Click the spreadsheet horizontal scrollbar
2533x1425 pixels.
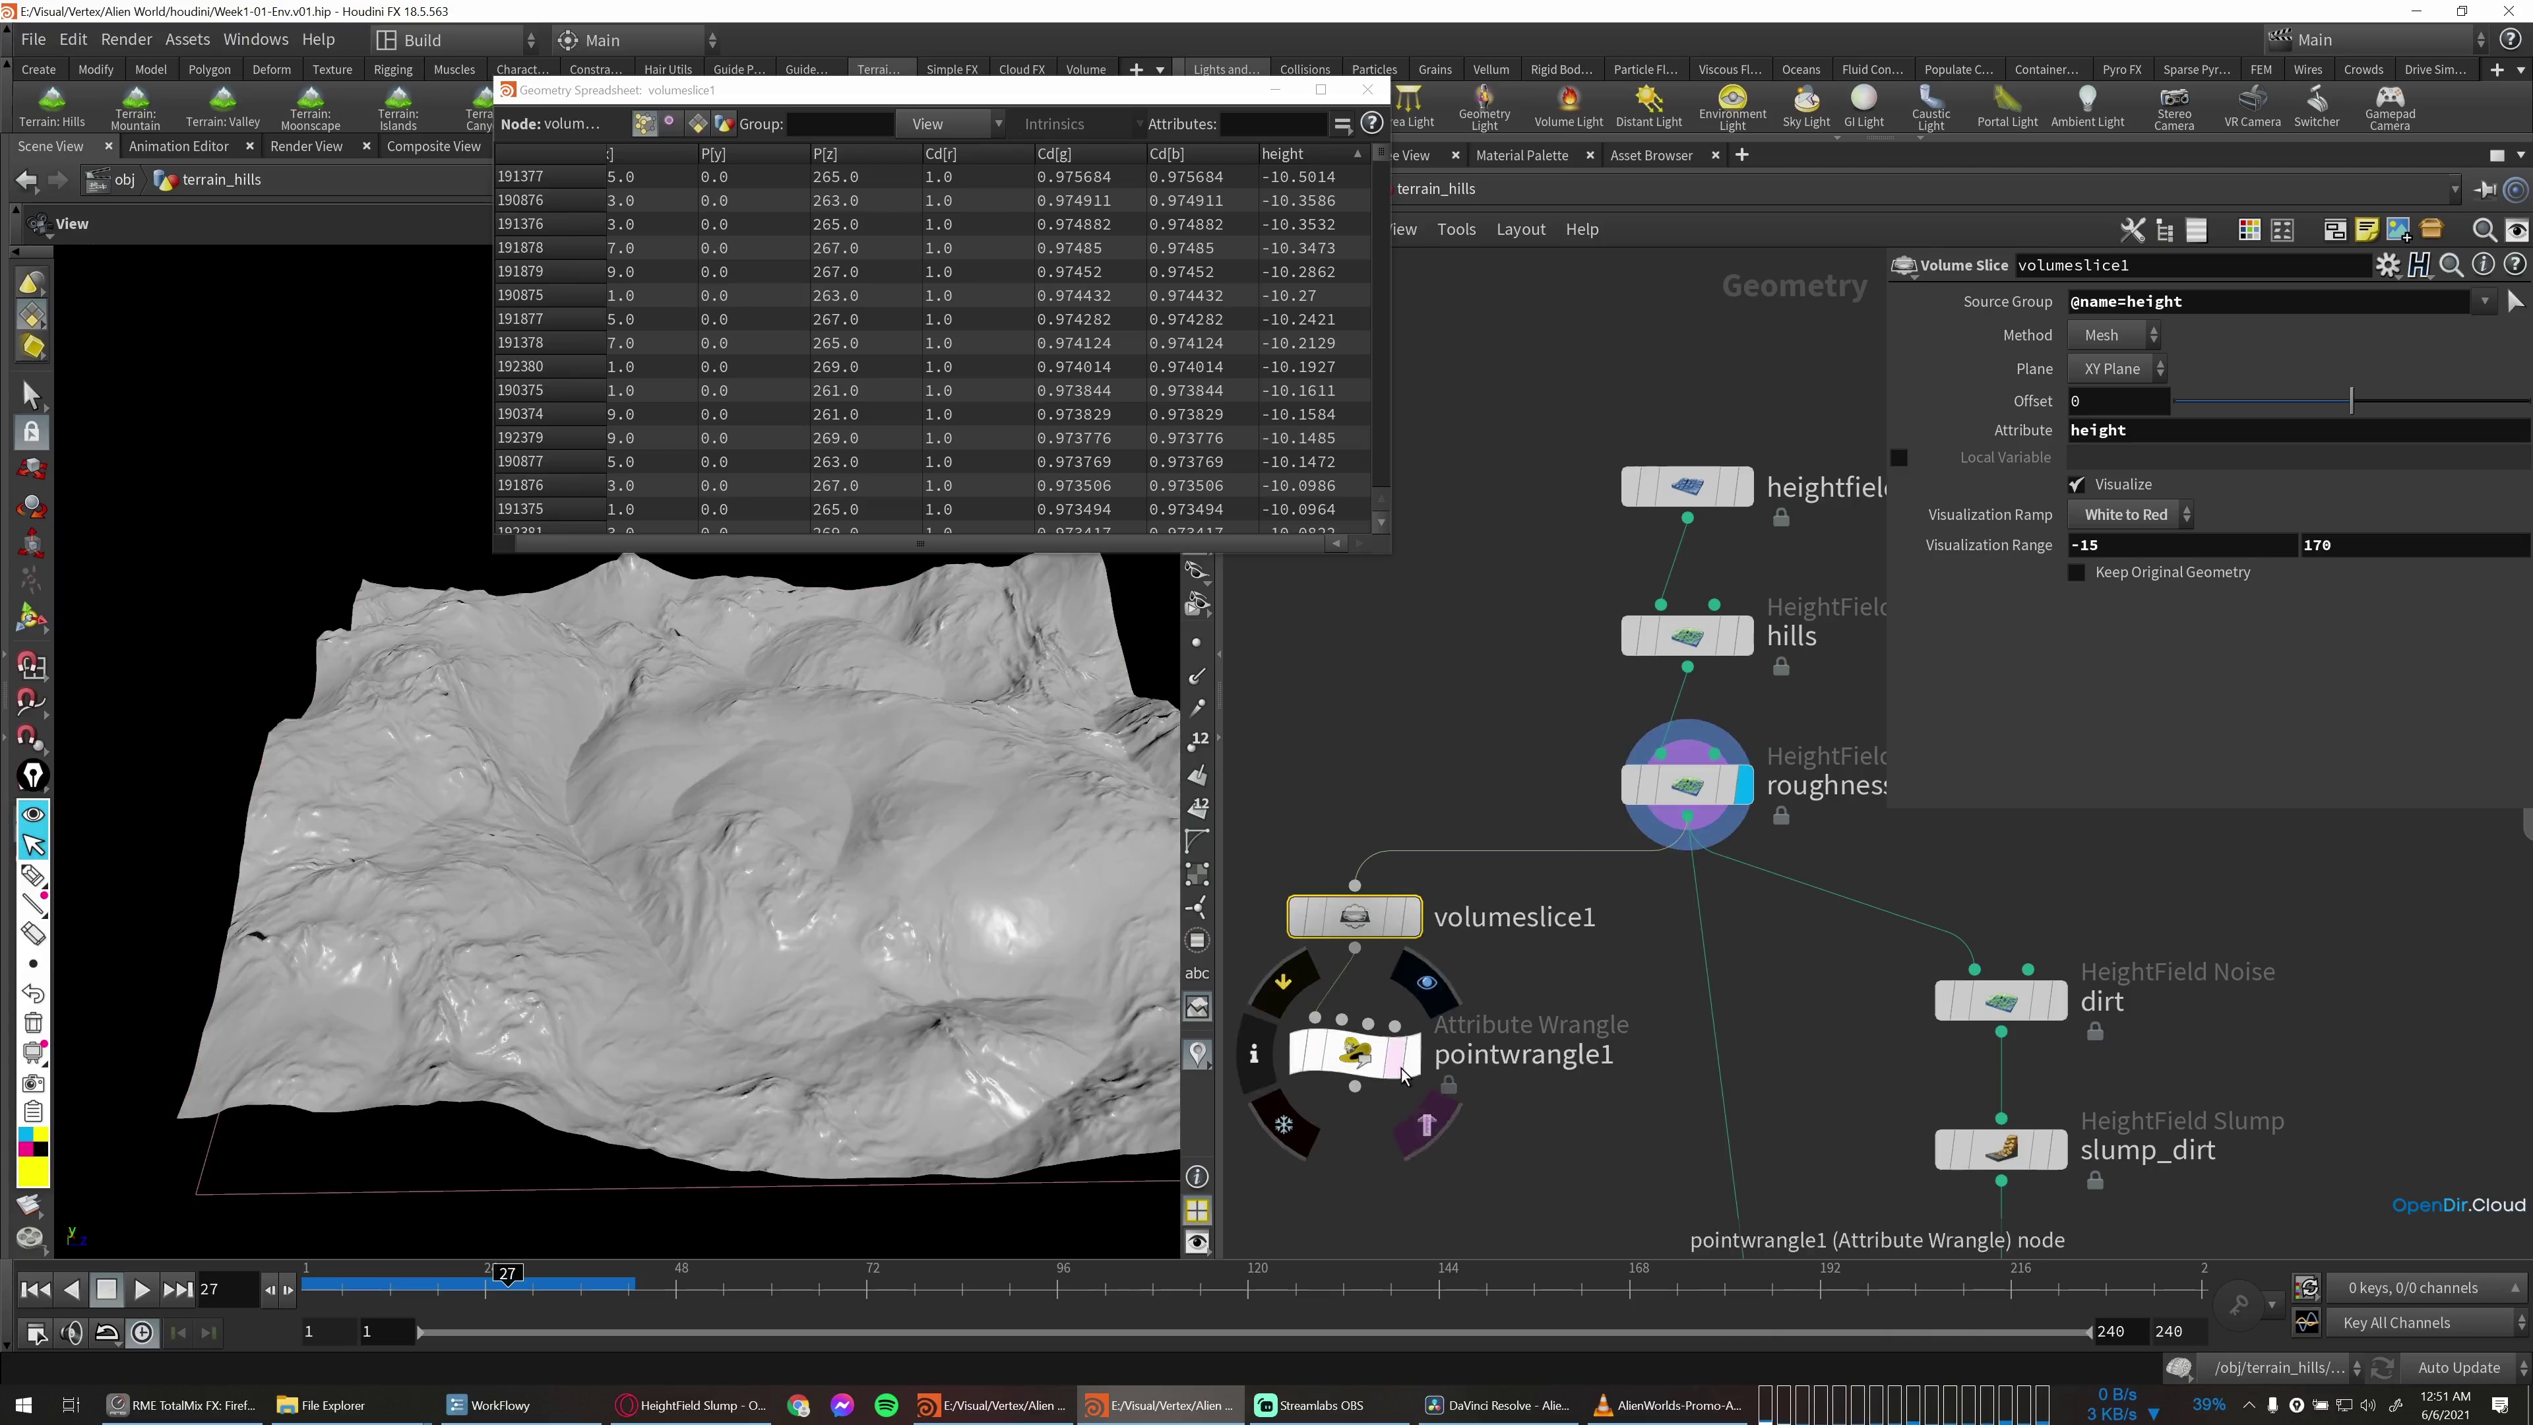tap(920, 543)
